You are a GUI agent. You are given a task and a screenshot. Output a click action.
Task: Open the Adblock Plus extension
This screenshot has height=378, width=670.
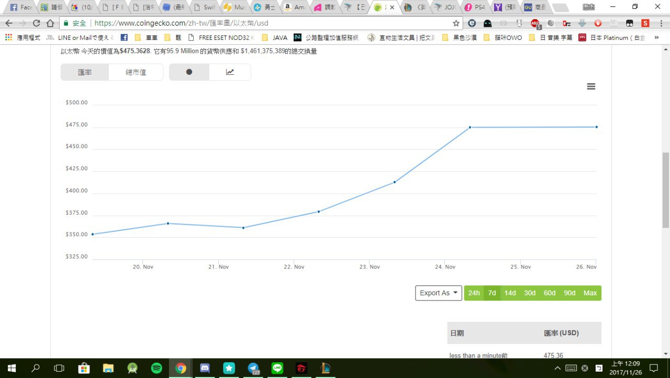point(535,23)
